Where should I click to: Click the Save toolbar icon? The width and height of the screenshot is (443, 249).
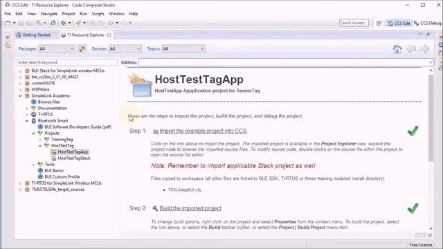[21, 23]
